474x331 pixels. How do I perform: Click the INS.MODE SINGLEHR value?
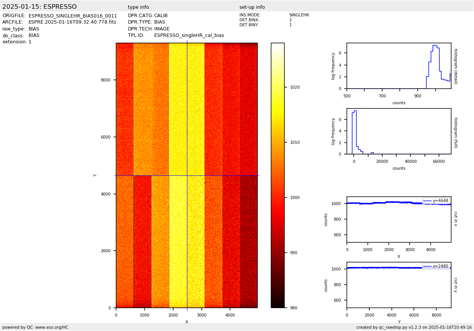tap(299, 15)
